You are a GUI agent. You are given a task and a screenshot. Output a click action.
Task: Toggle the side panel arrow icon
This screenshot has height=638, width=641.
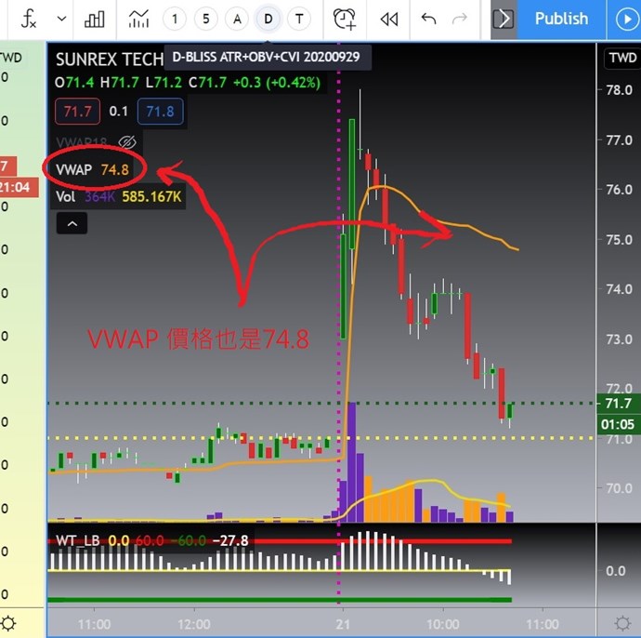click(504, 19)
